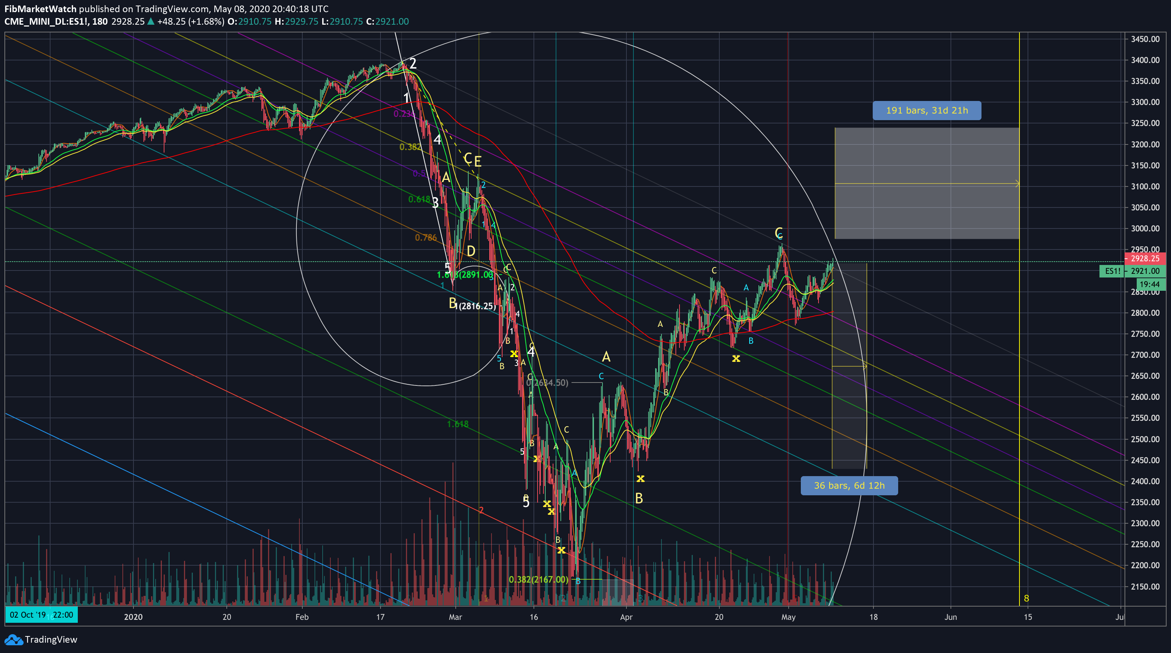Screen dimensions: 1171x653
Task: Click the '191 bars, 31d 21h' label
Action: point(927,111)
